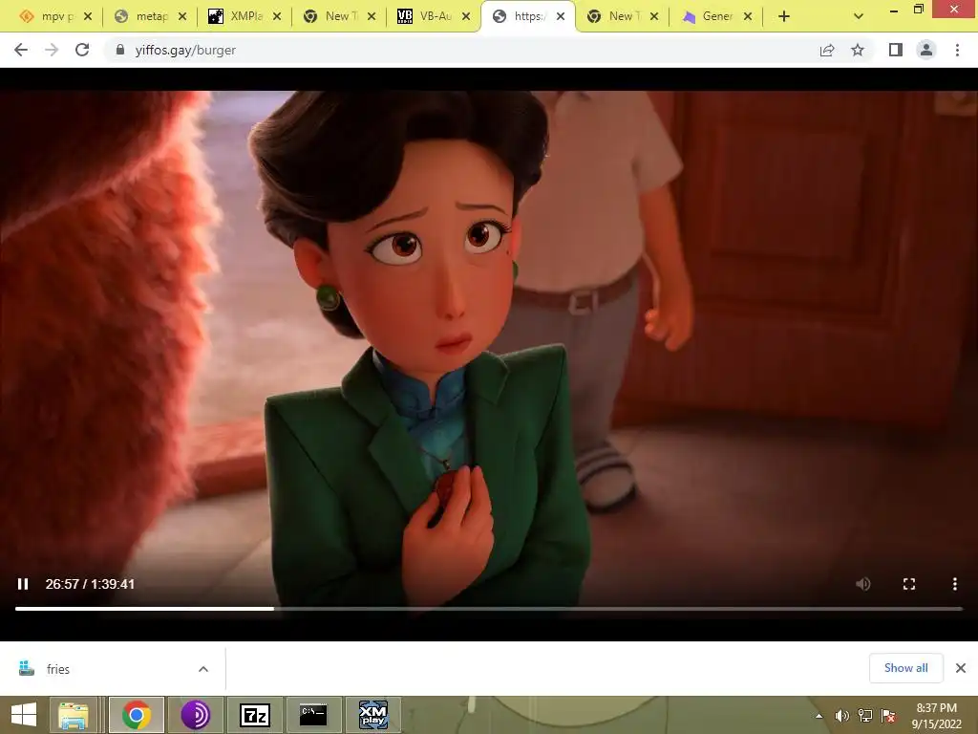Close the active https tab
The width and height of the screenshot is (978, 734).
click(561, 17)
